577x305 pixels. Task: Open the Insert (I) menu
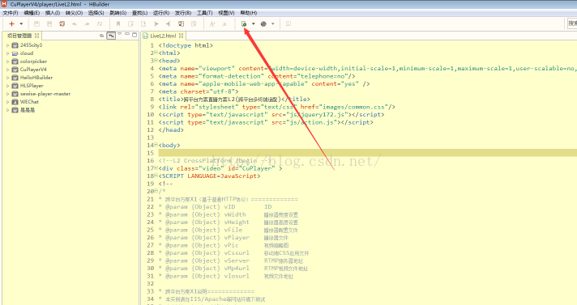53,13
